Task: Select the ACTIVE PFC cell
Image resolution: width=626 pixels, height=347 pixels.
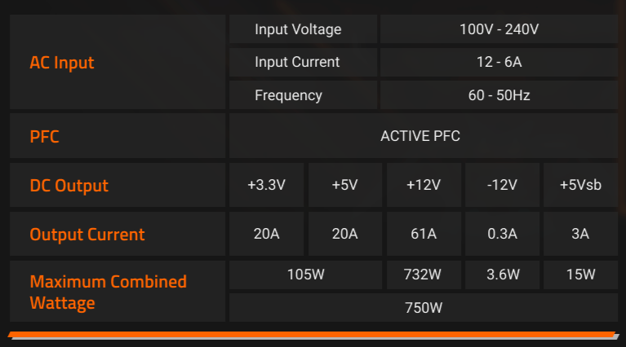Action: coord(420,136)
